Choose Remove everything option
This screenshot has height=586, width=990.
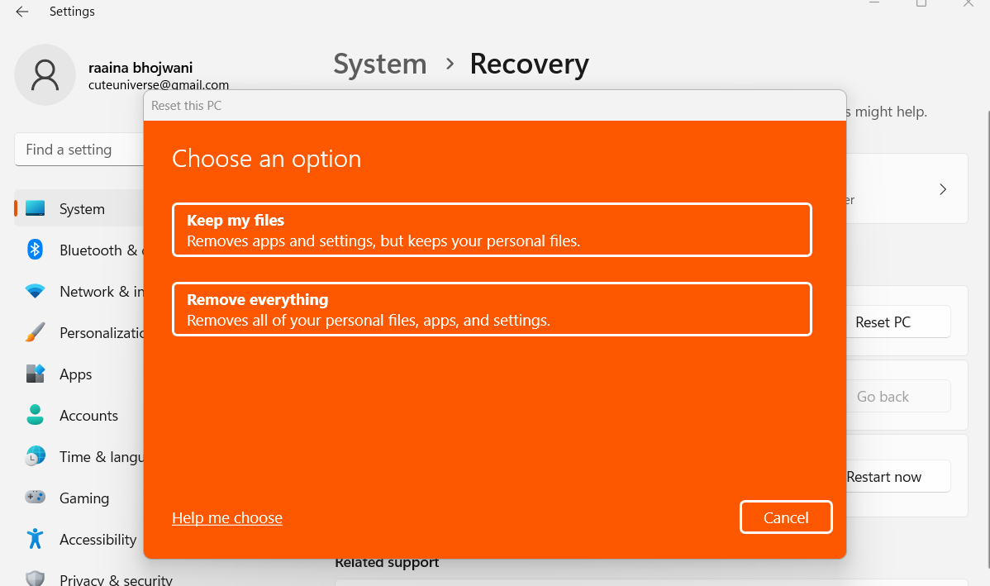(492, 309)
